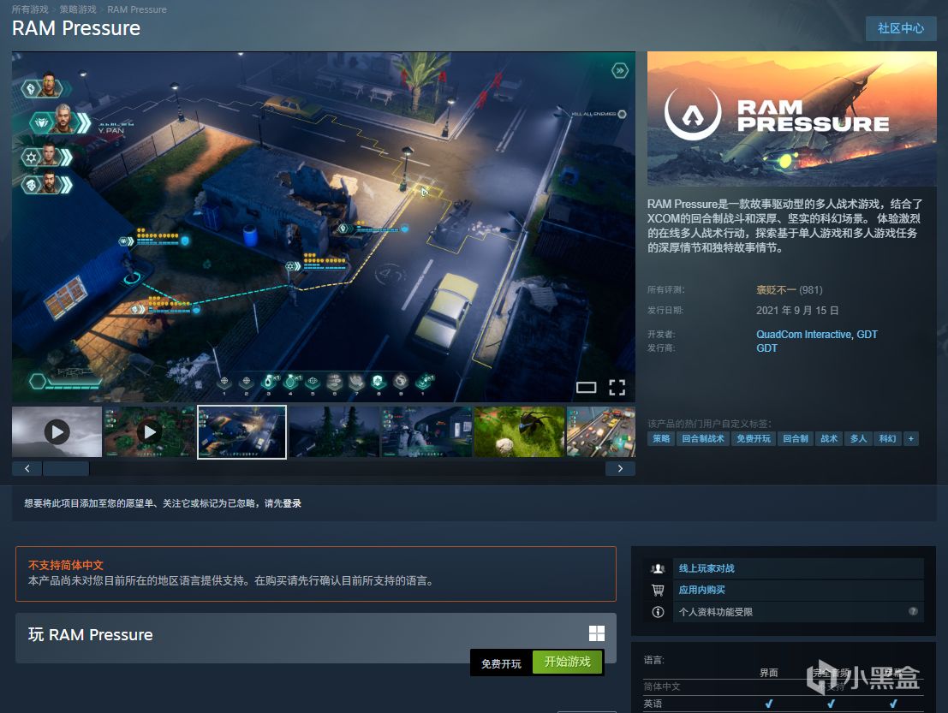Open the 线上玩家对战 feature link
Screen dimensions: 948x713
(707, 568)
